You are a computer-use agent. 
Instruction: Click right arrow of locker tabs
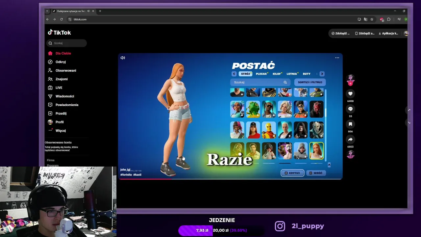coord(322,74)
